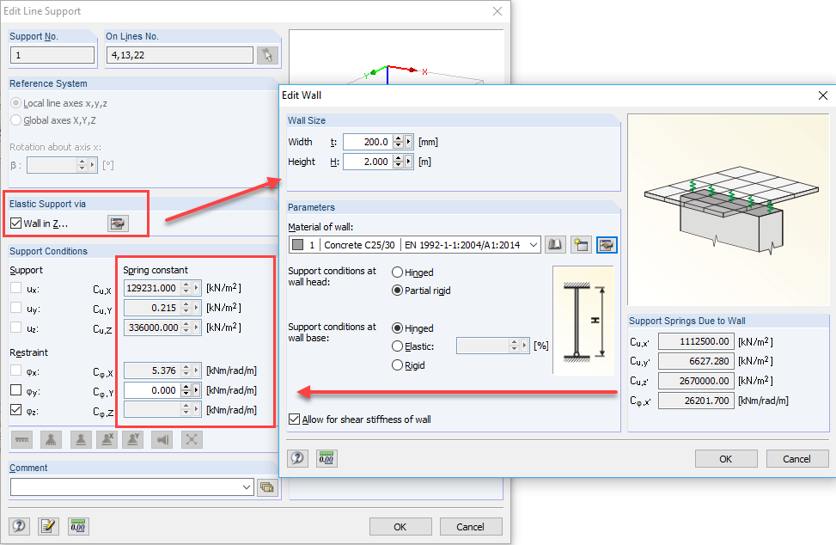Select Elastic for the wall base

coord(397,346)
